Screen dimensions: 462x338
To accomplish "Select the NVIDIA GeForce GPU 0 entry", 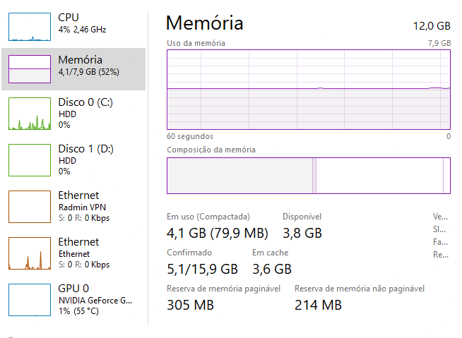I will [73, 300].
